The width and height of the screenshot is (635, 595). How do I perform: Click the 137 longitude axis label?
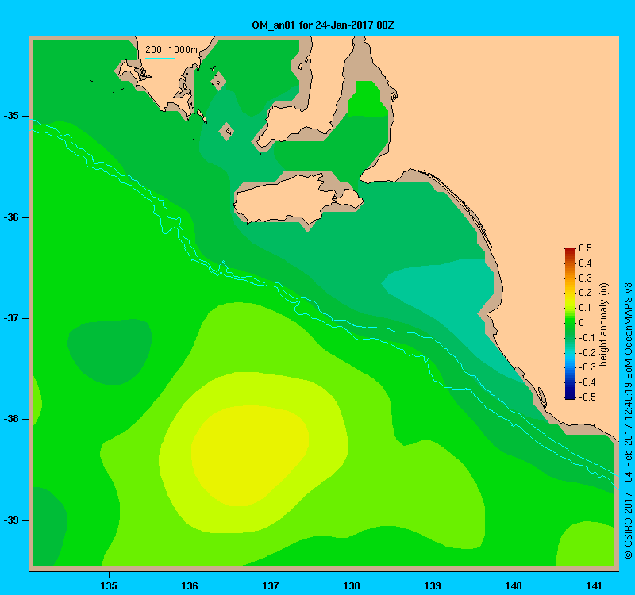tap(271, 585)
